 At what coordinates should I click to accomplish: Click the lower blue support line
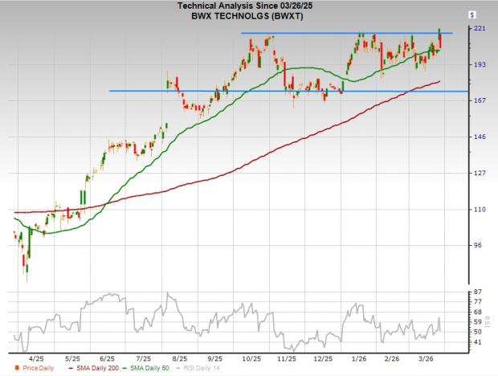241,91
